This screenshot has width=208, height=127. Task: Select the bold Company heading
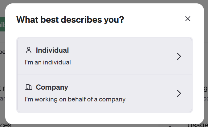tap(52, 88)
